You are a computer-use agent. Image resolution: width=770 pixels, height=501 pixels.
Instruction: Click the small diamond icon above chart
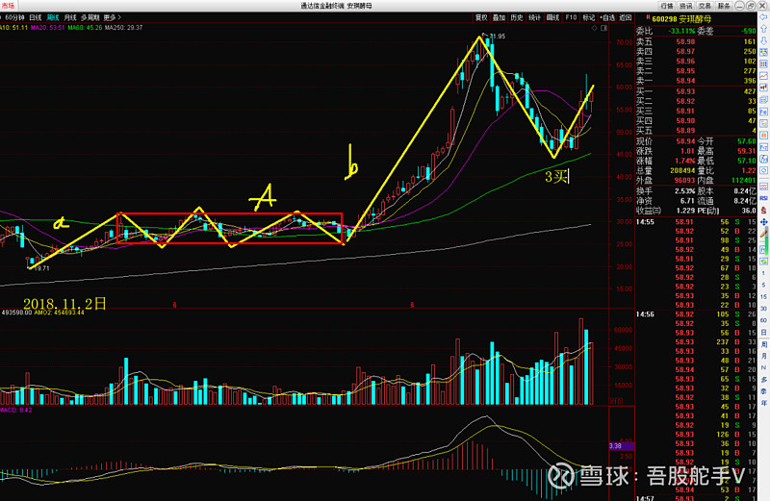[x=595, y=28]
